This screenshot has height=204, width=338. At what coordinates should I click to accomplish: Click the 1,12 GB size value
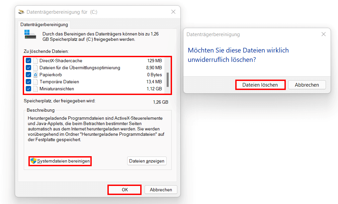[x=154, y=89]
